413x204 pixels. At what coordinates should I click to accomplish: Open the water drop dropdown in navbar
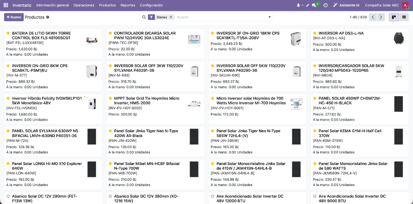tap(300, 5)
